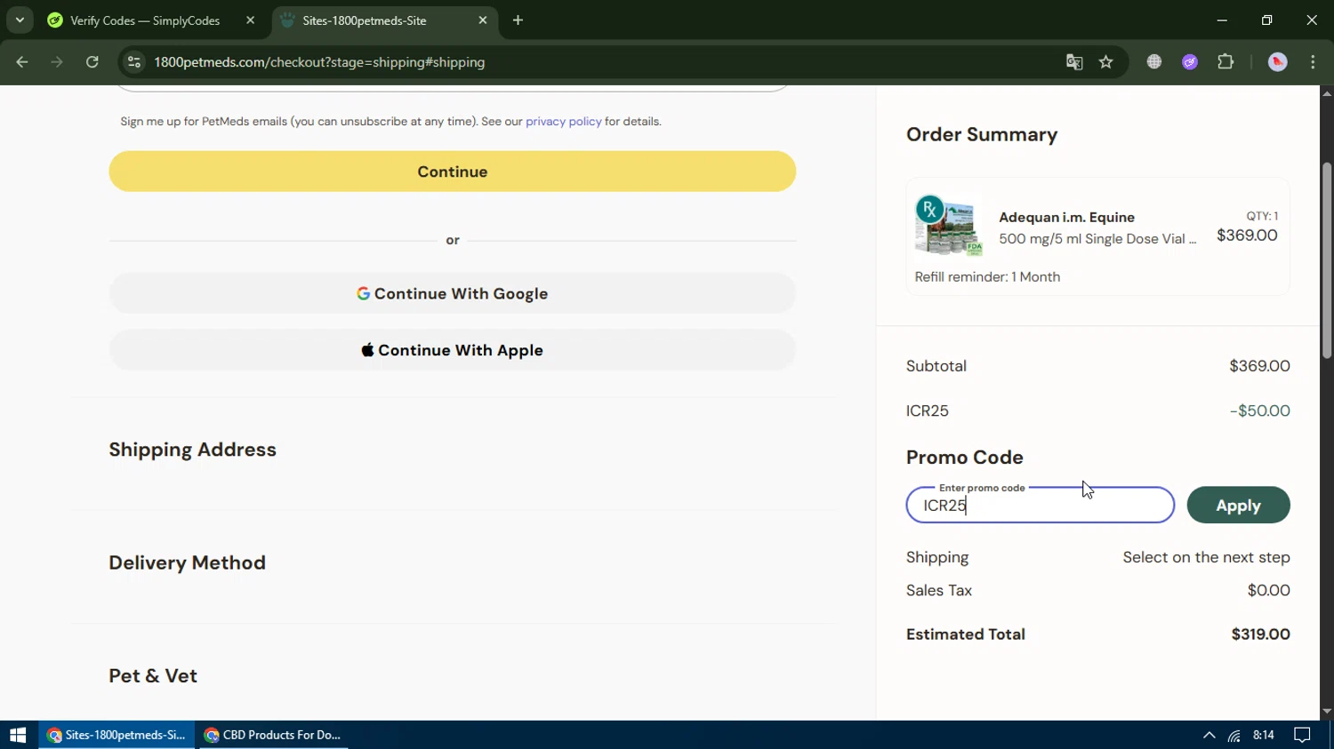Open Chrome three-dot menu
Viewport: 1334px width, 749px height.
tap(1313, 62)
